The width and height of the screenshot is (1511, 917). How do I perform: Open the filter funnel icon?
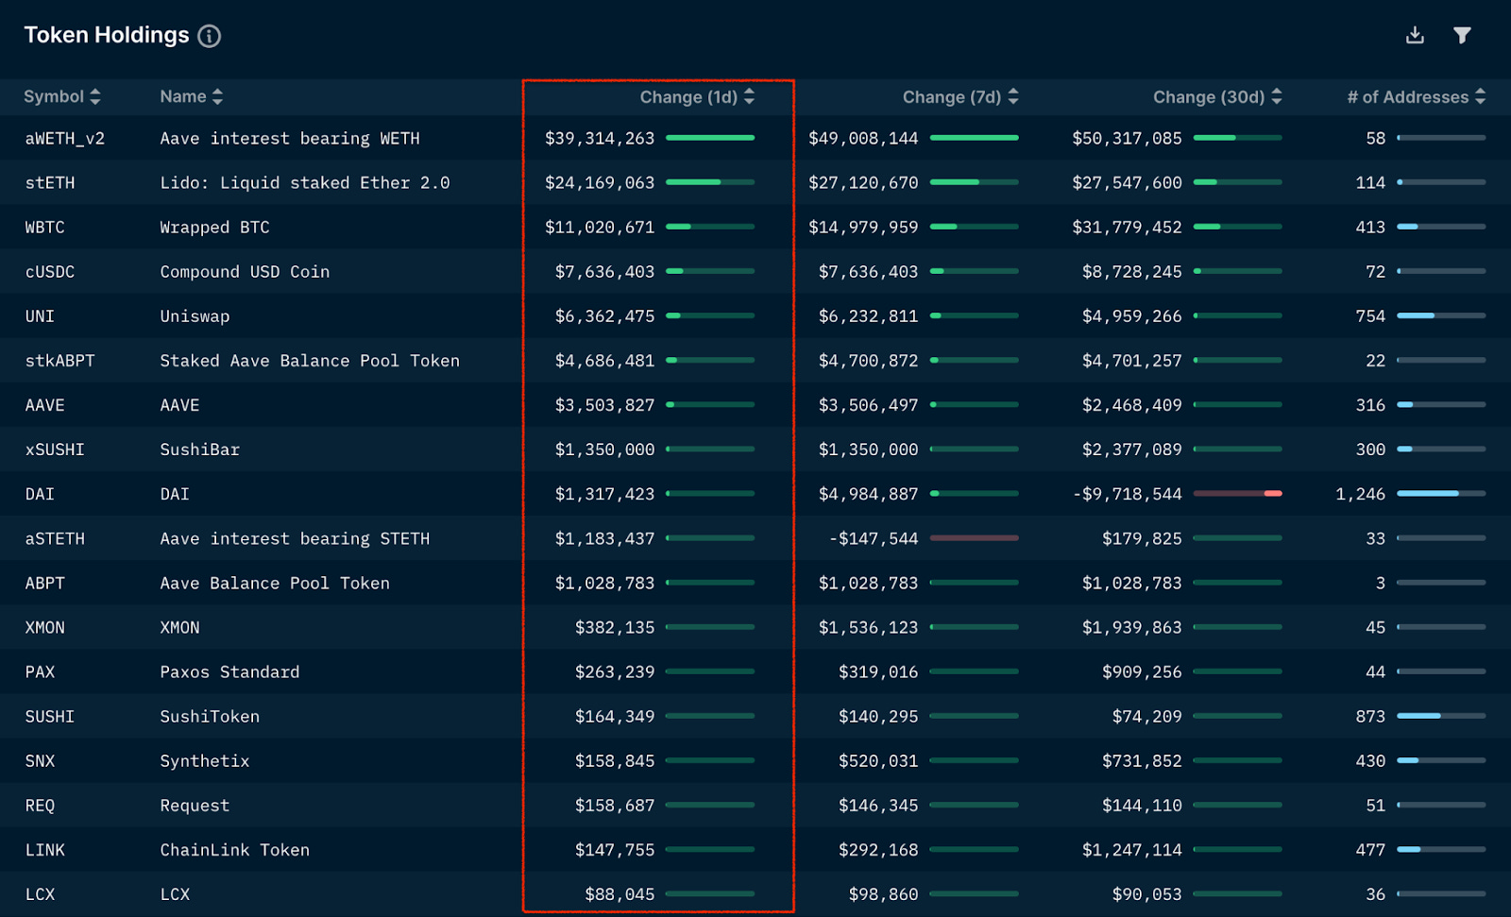(1462, 35)
